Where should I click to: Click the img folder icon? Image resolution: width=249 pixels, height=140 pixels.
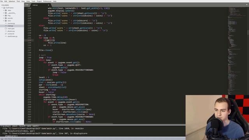(x=6, y=16)
